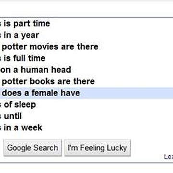173x173 pixels.
Task: Select the first autocomplete suggestion listed
Action: [86, 24]
